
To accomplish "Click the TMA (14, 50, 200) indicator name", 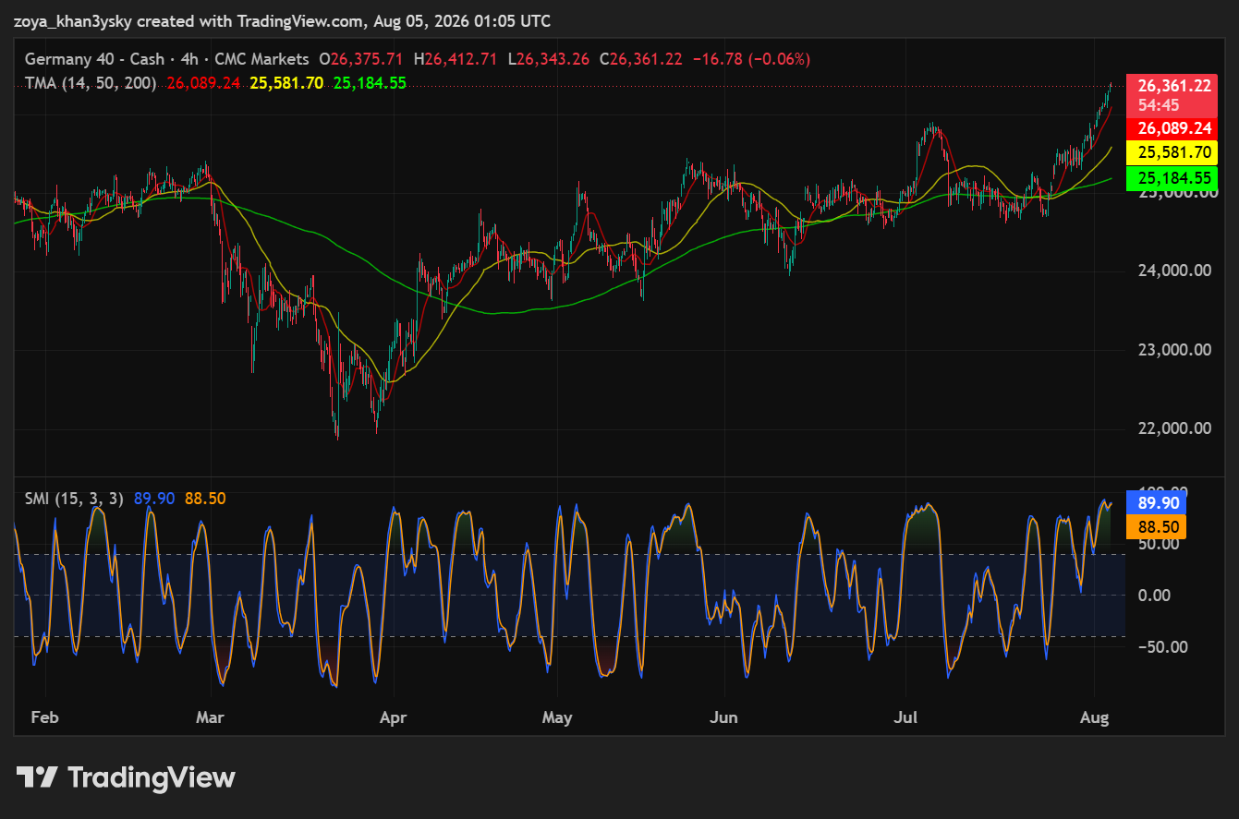I will point(91,82).
